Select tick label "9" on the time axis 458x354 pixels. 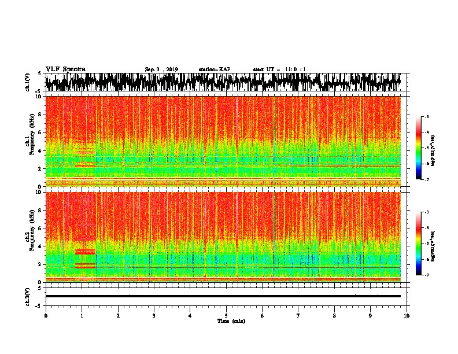click(x=370, y=316)
